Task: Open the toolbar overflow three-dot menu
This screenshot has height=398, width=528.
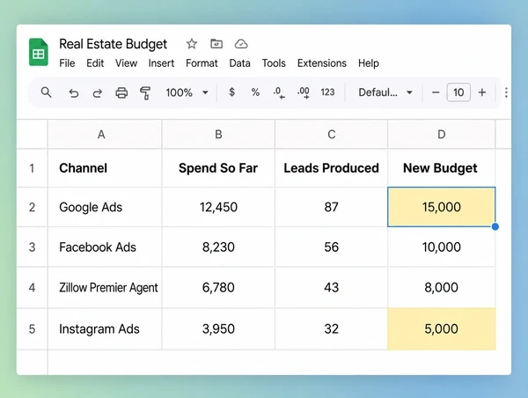Action: tap(506, 92)
